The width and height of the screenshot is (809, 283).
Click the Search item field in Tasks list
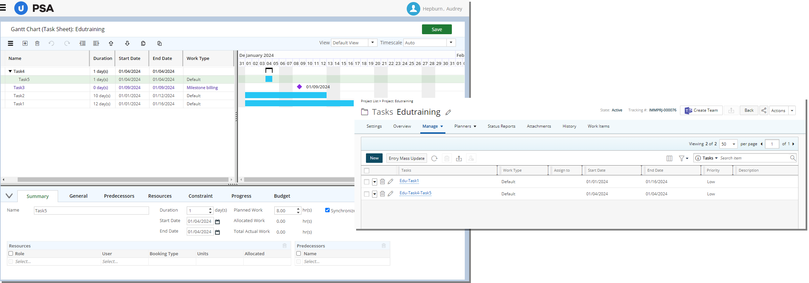[x=754, y=158]
